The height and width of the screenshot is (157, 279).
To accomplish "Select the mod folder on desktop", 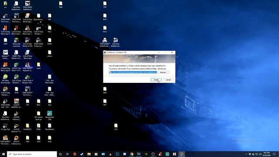I will (38, 66).
